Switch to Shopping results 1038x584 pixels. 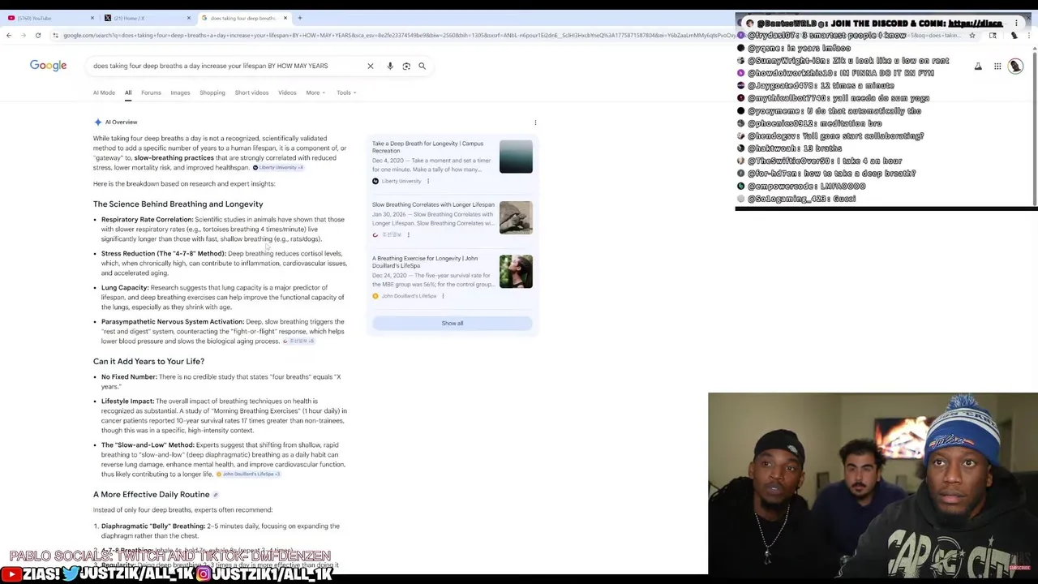click(212, 92)
